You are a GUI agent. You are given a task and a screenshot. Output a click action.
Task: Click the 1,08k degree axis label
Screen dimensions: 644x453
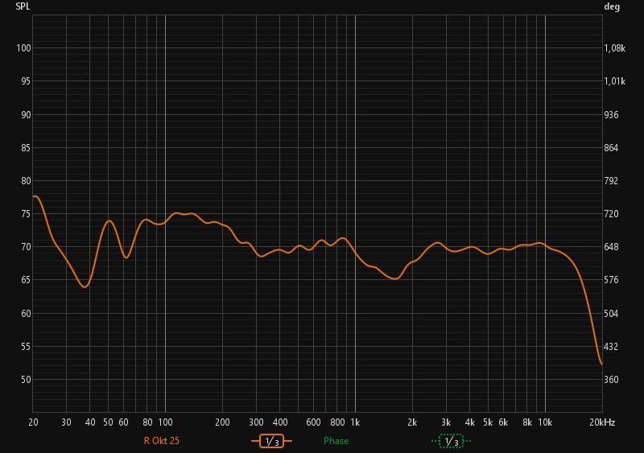[614, 48]
